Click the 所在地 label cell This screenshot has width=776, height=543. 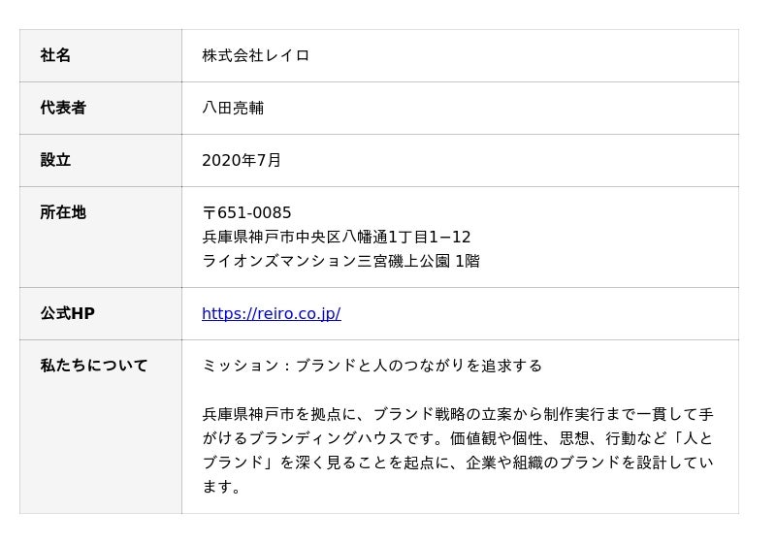click(101, 237)
